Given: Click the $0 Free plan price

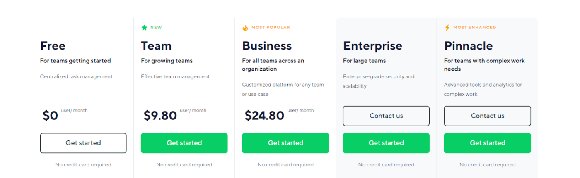Looking at the screenshot, I should click(51, 116).
